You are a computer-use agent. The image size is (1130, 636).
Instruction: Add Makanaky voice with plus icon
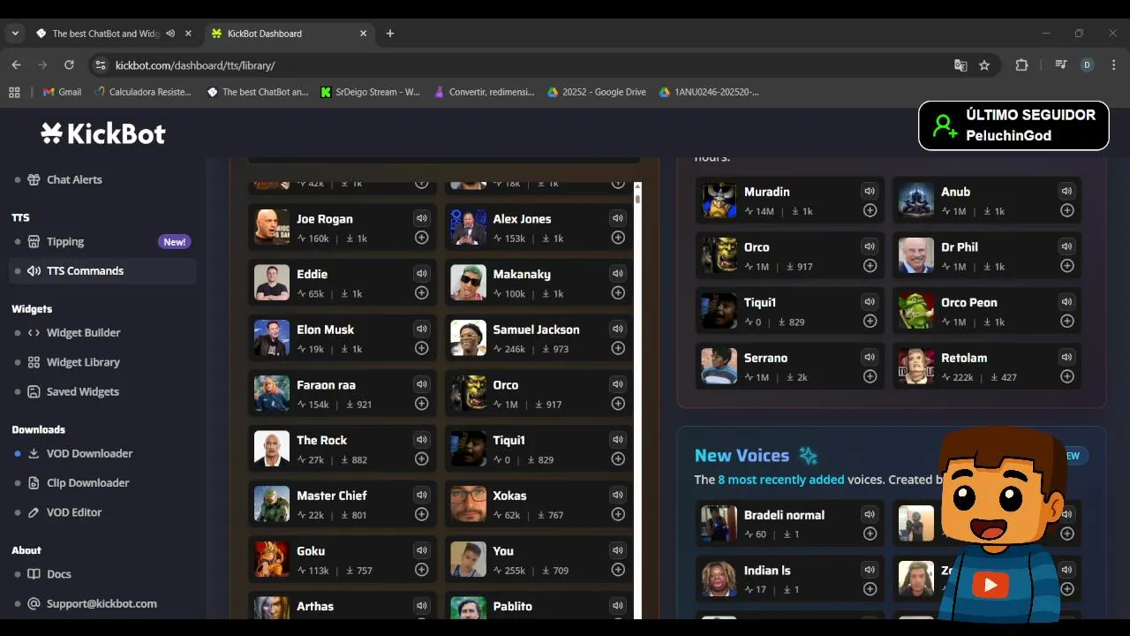(x=617, y=293)
